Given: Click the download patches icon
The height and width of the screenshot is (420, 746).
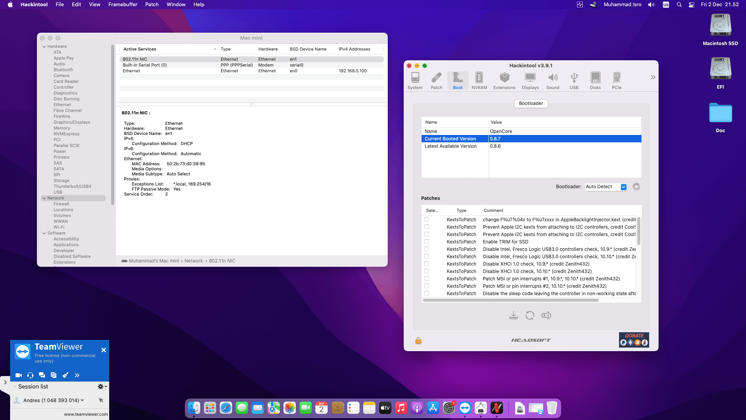Looking at the screenshot, I should tap(513, 315).
